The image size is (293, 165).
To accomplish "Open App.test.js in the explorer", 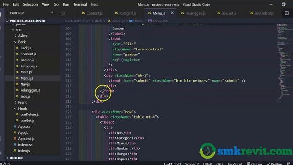I will point(26,139).
